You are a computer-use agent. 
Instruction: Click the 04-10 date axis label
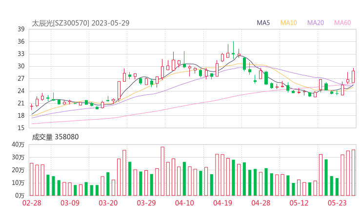click(184, 203)
